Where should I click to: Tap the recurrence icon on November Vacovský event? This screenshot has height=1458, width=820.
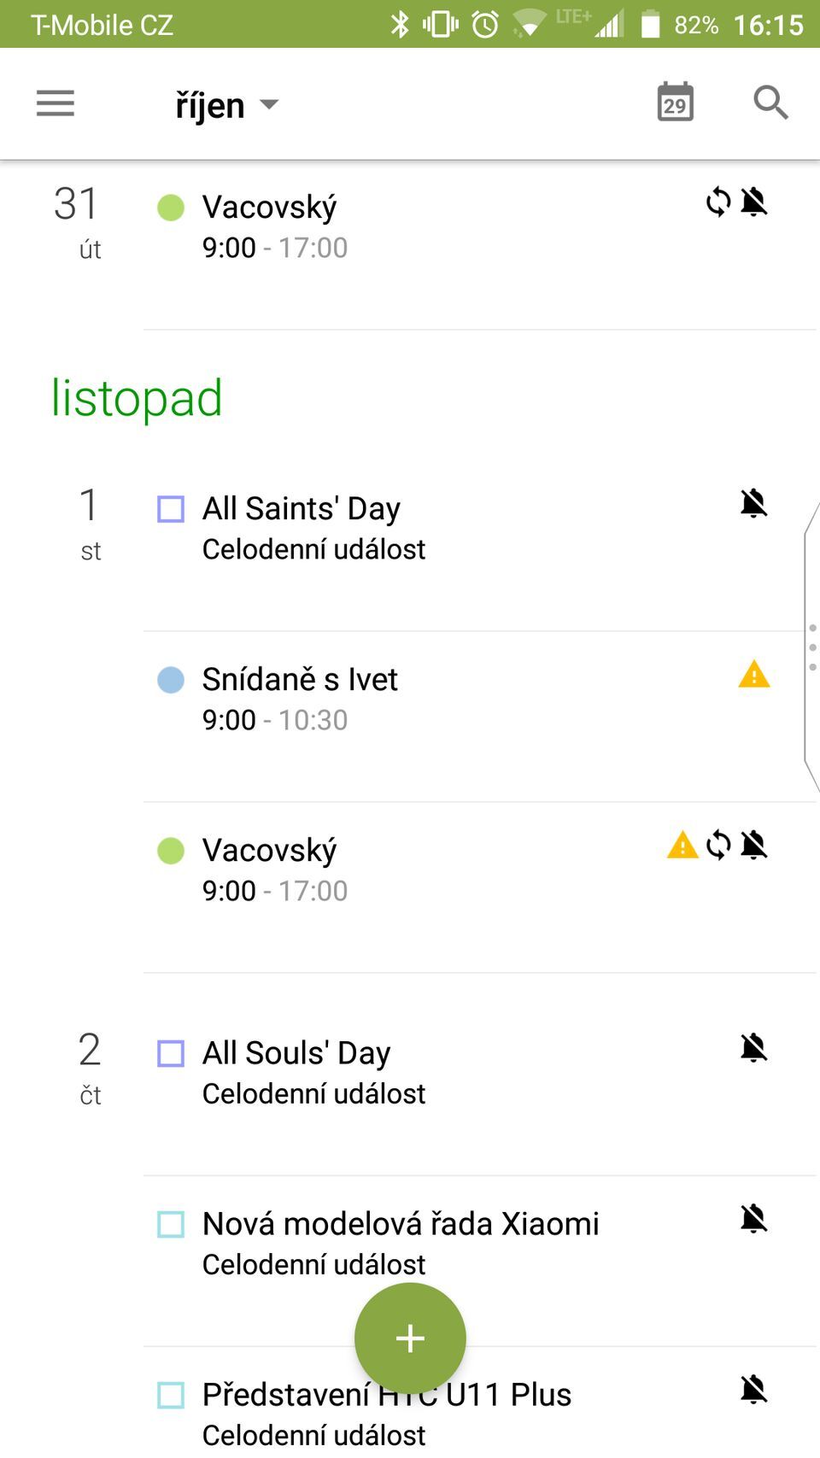718,845
